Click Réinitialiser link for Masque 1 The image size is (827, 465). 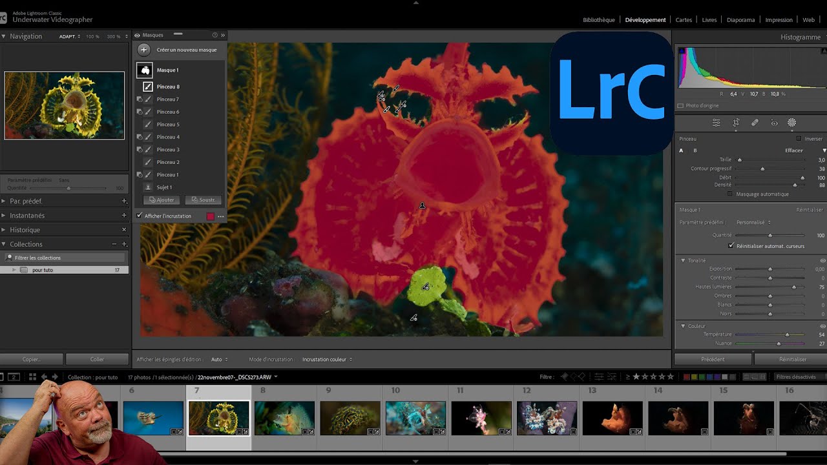click(810, 210)
